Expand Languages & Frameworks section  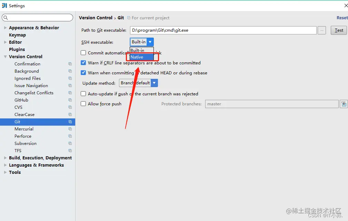[5, 165]
